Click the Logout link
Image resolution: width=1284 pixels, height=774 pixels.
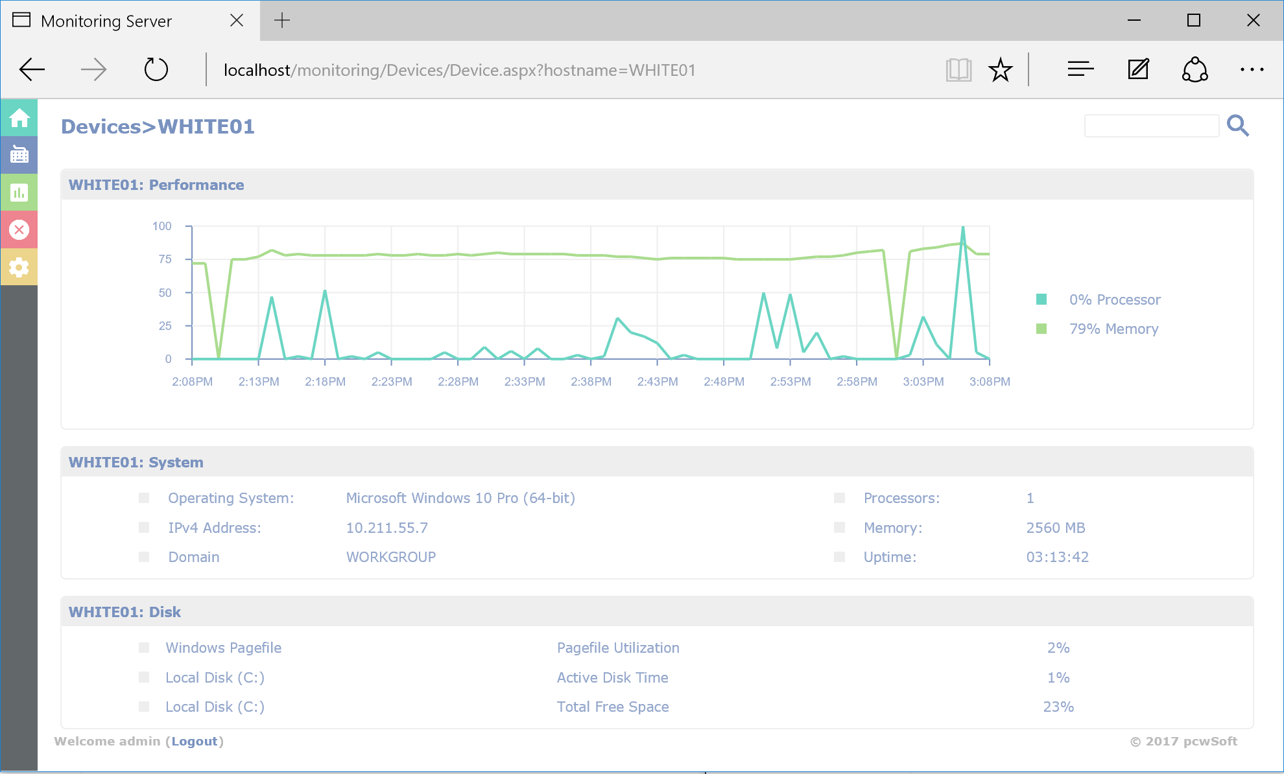[x=195, y=741]
